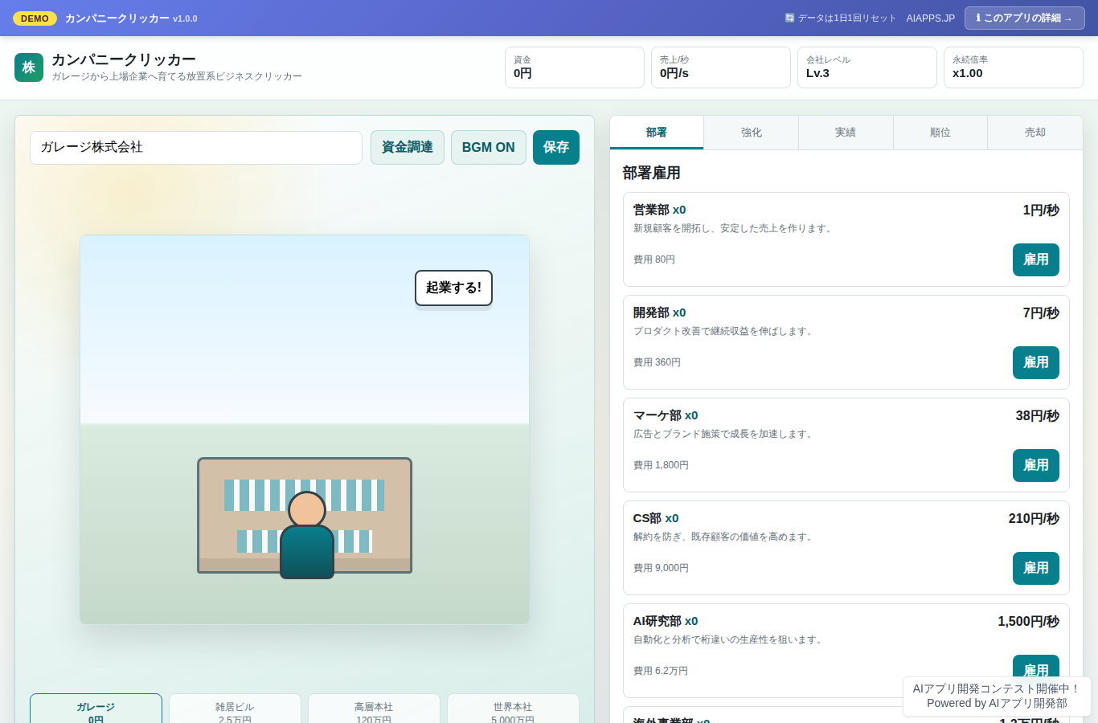The image size is (1098, 723).
Task: Hire 開発部 with the 雇用 button
Action: pos(1036,362)
